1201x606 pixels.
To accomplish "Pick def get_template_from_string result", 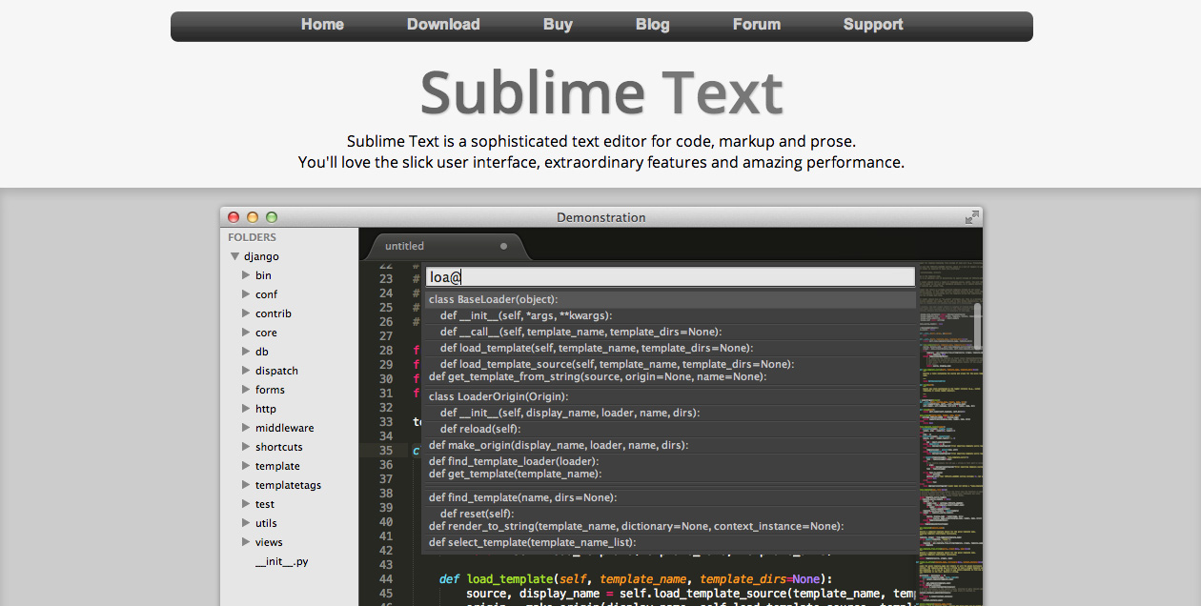I will click(x=669, y=376).
